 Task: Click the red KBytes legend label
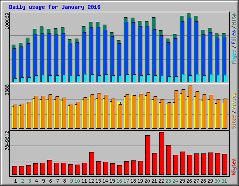pyautogui.click(x=234, y=167)
